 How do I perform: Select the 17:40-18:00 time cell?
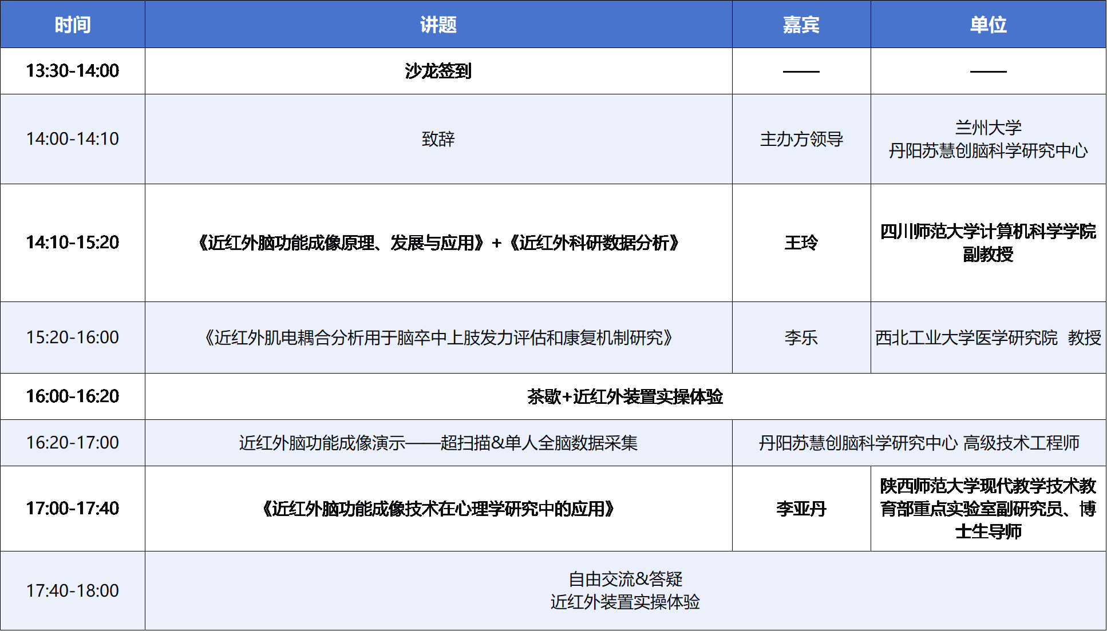[x=73, y=590]
